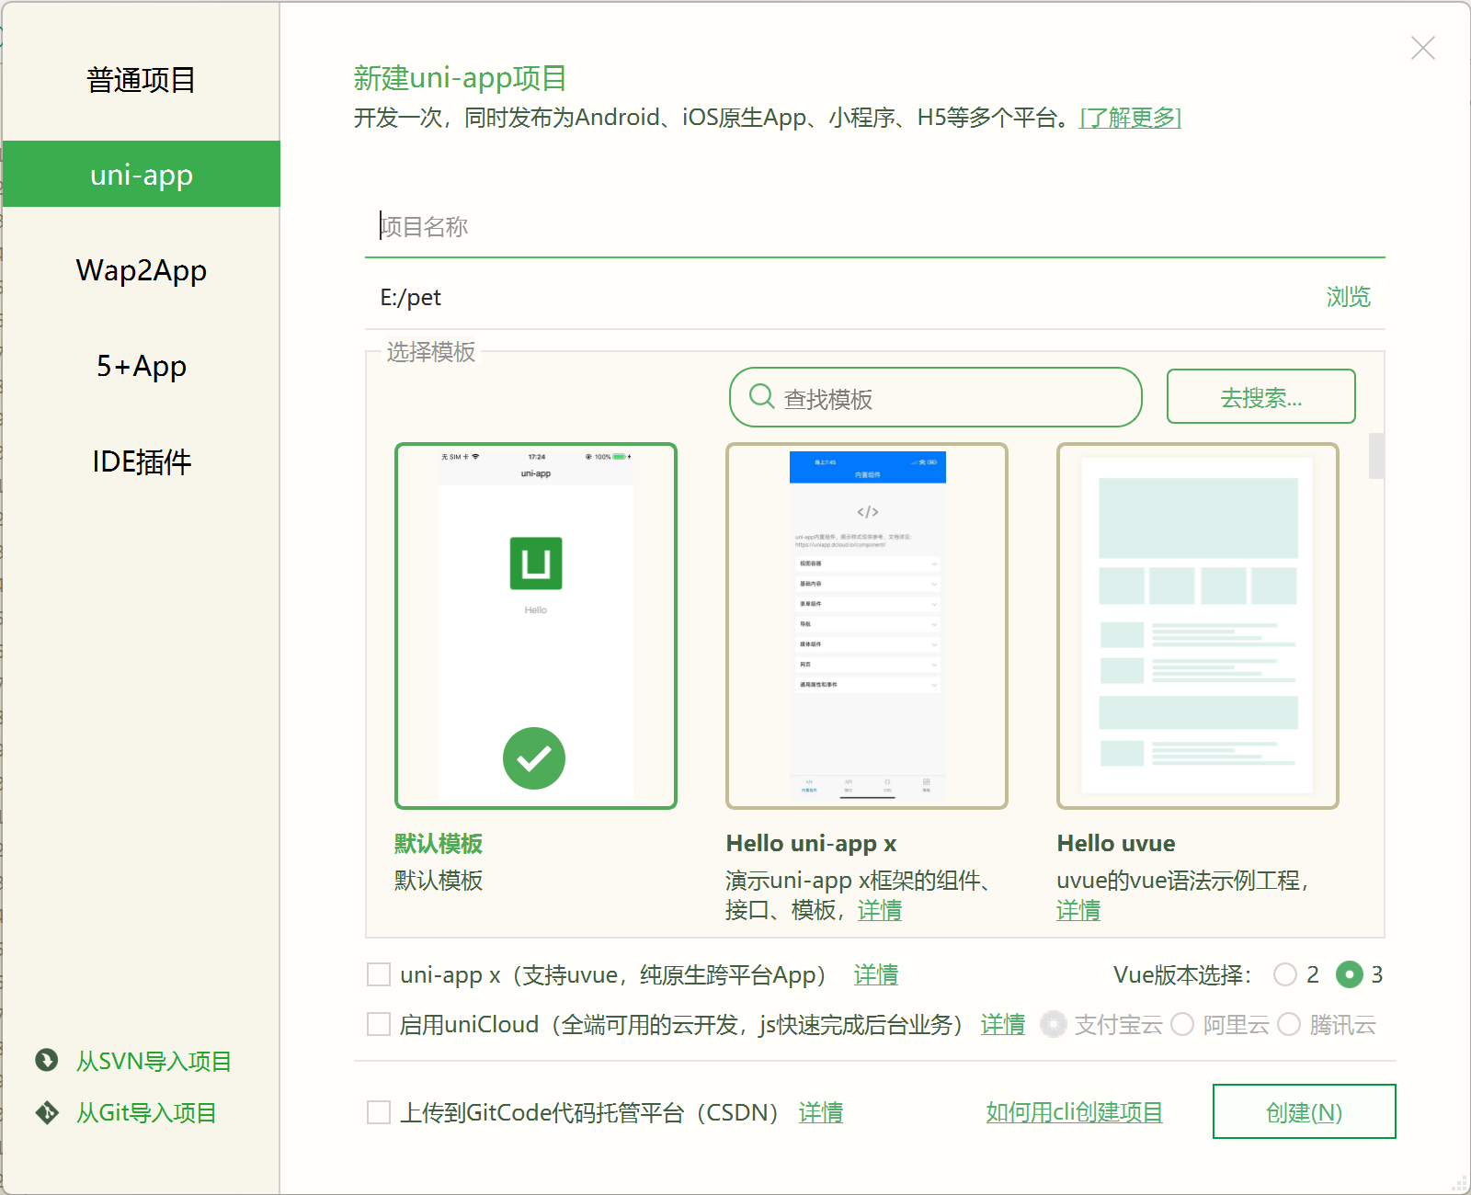Check upload to GitCode option
1471x1195 pixels.
(x=379, y=1112)
